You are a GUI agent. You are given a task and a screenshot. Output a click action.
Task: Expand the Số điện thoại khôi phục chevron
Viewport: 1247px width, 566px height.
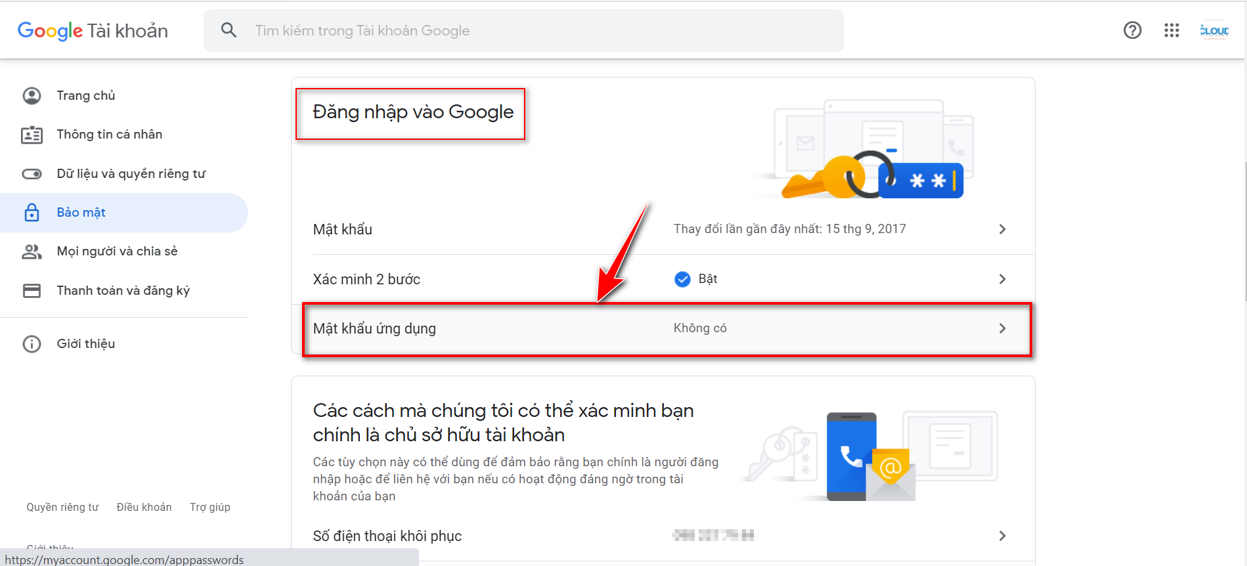coord(1002,536)
